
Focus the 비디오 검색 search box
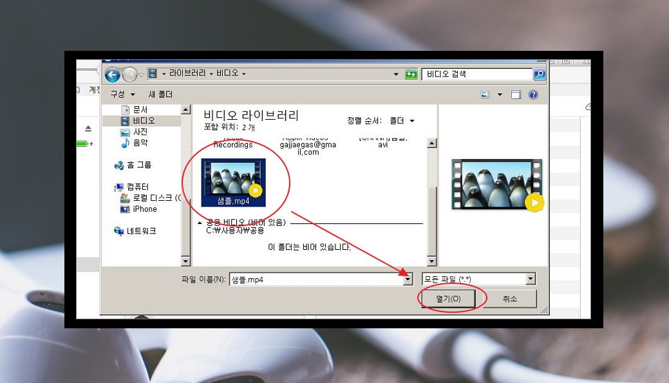click(x=477, y=74)
